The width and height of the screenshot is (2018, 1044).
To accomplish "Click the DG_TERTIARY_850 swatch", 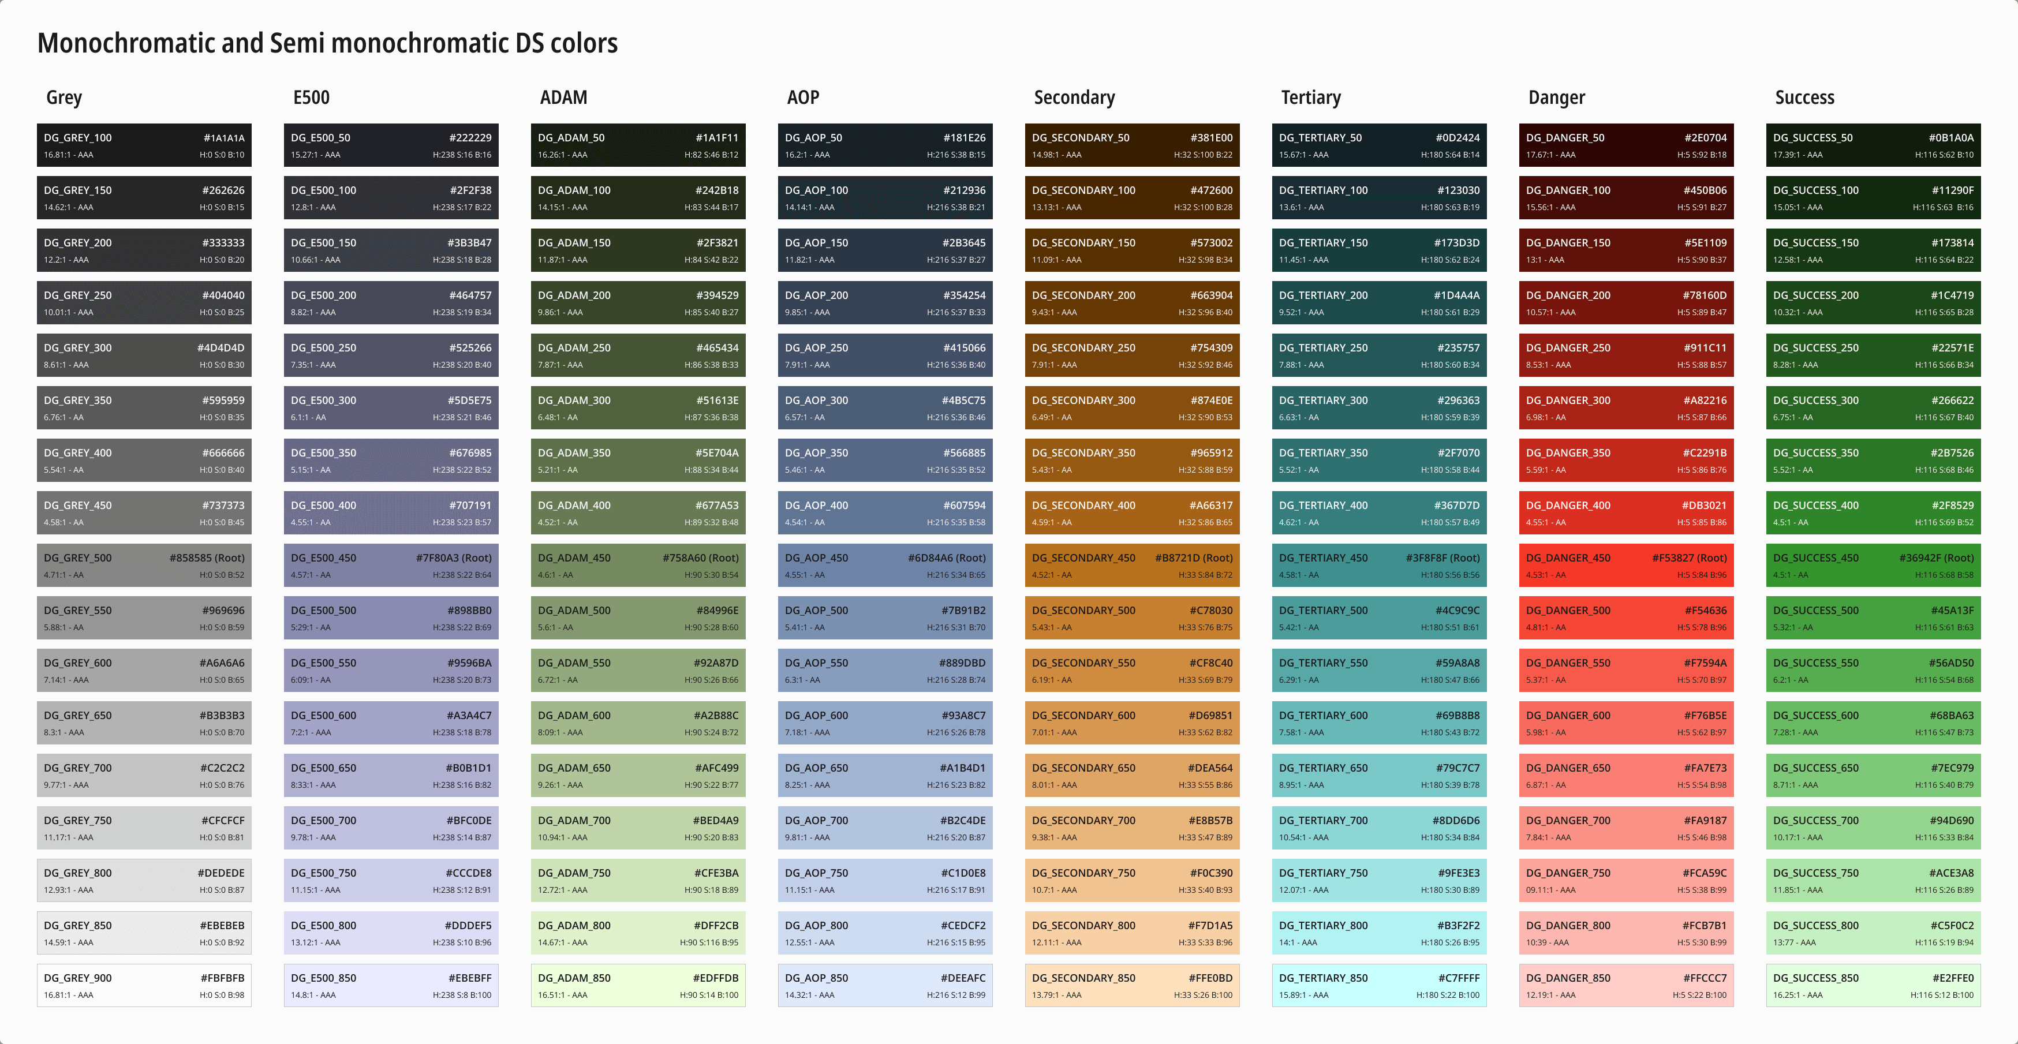I will pyautogui.click(x=1380, y=985).
